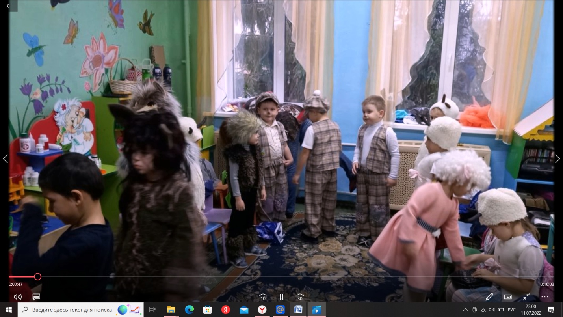The height and width of the screenshot is (317, 563).
Task: Open the Mail app from the taskbar
Action: (x=244, y=310)
